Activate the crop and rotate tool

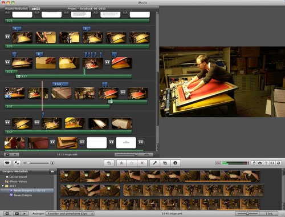coord(165,163)
